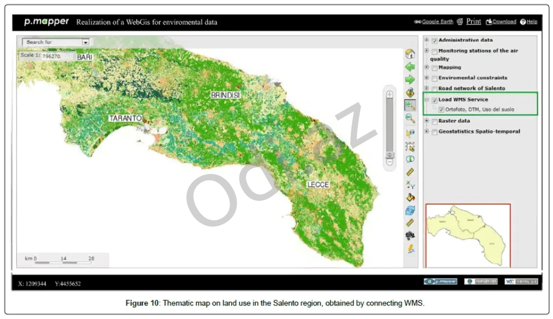Enable the Raster data layer checkbox
Image resolution: width=553 pixels, height=319 pixels.
(x=434, y=121)
